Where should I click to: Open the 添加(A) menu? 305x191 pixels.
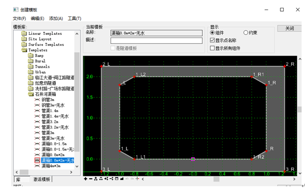pos(56,18)
